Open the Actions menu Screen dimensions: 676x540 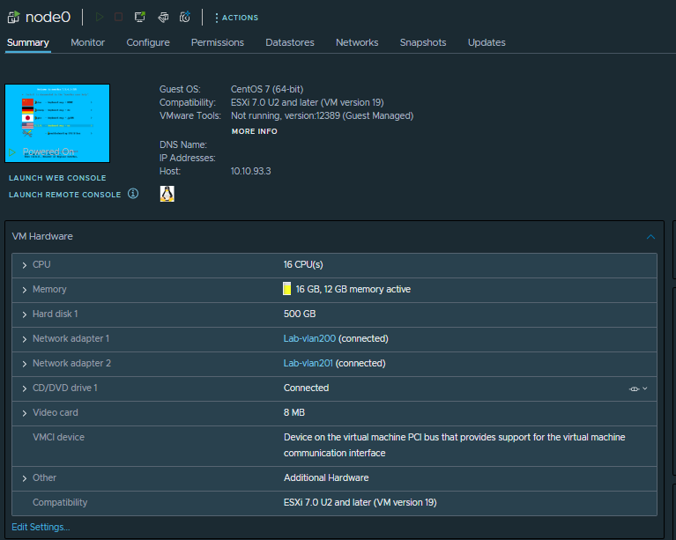click(x=236, y=18)
